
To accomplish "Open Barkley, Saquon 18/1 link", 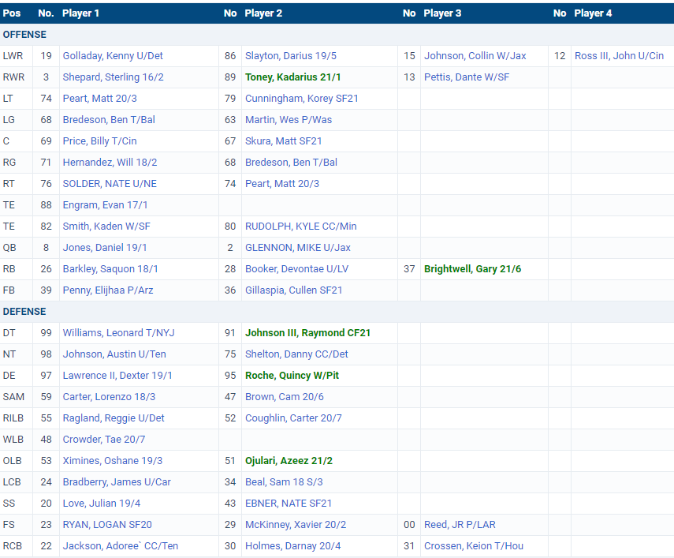I will 110,269.
